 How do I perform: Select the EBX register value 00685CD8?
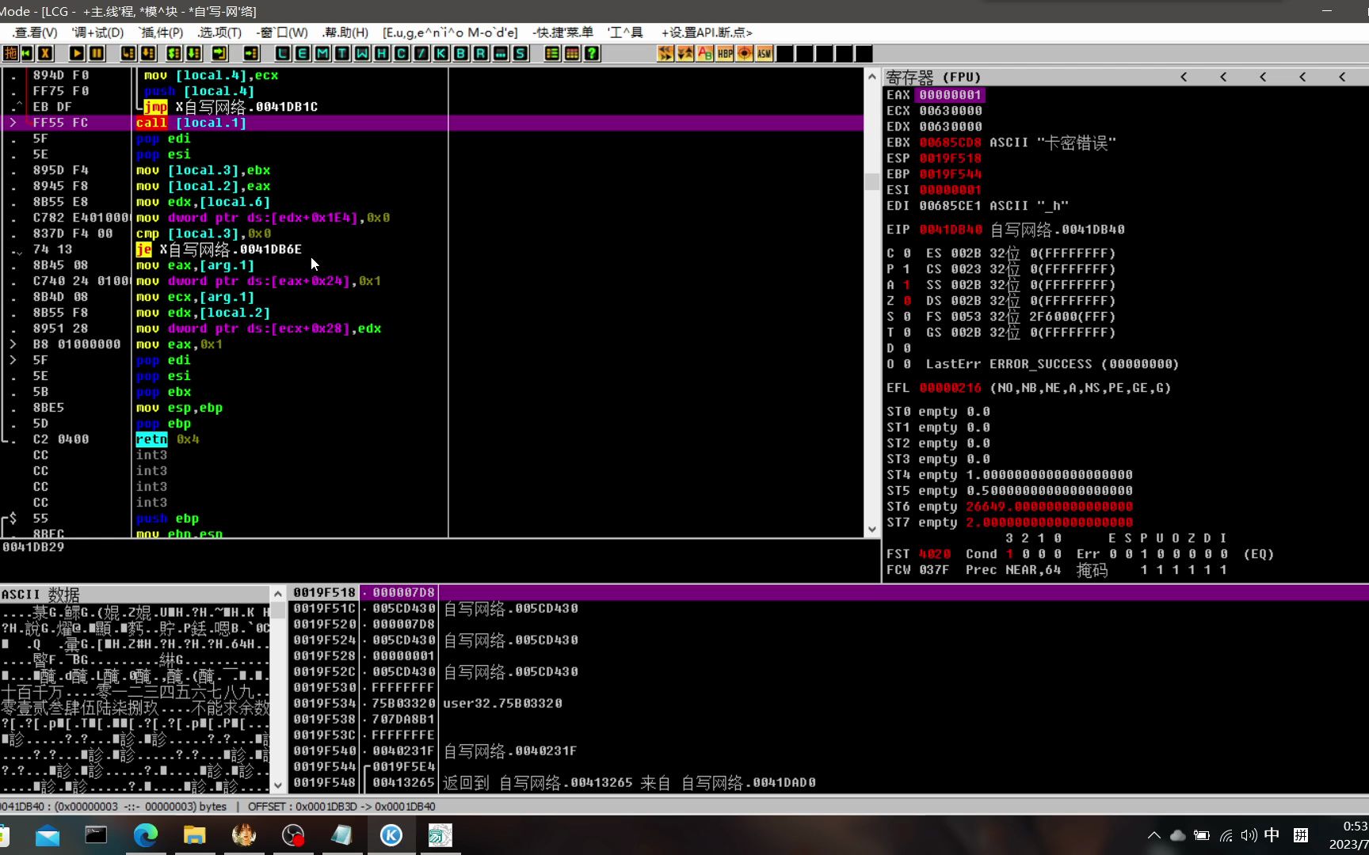[x=950, y=142]
